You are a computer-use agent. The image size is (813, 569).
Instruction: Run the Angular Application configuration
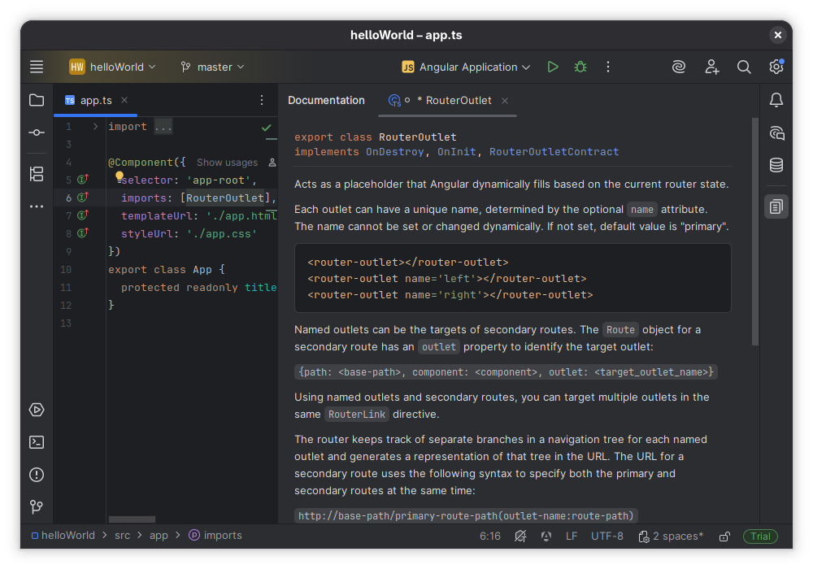tap(553, 67)
